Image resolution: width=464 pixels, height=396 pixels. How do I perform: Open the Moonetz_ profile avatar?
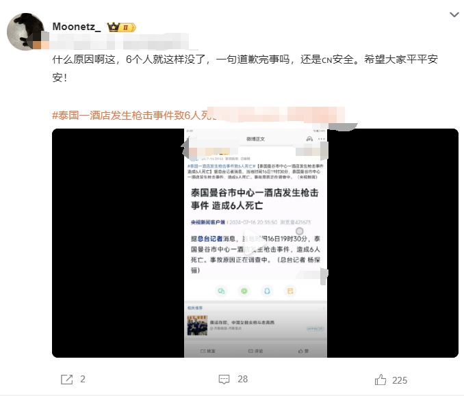point(26,31)
